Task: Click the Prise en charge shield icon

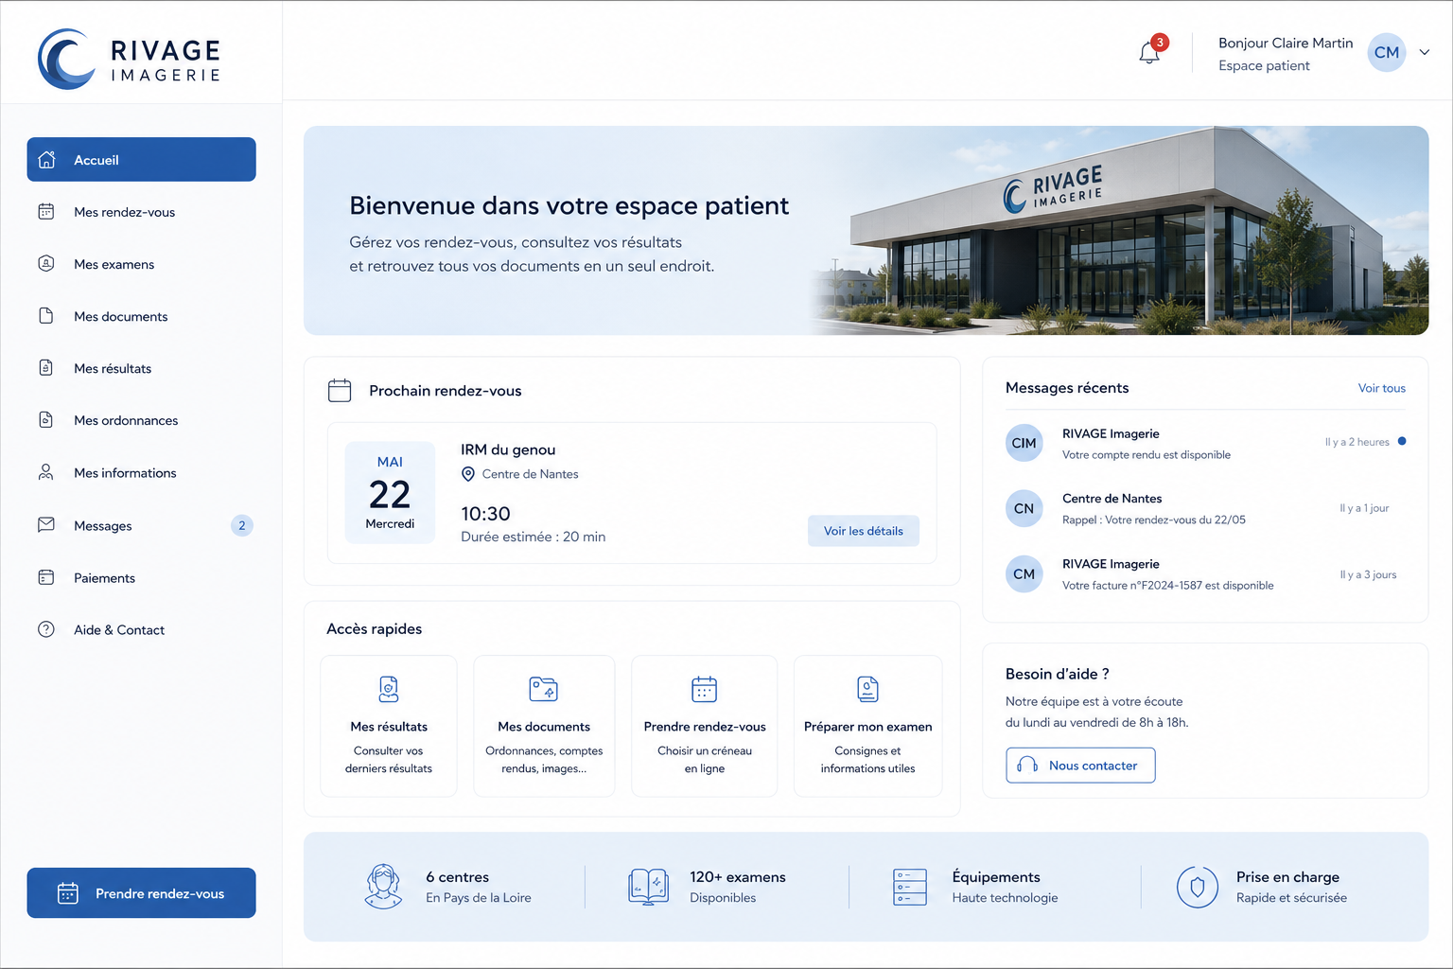Action: (x=1198, y=887)
